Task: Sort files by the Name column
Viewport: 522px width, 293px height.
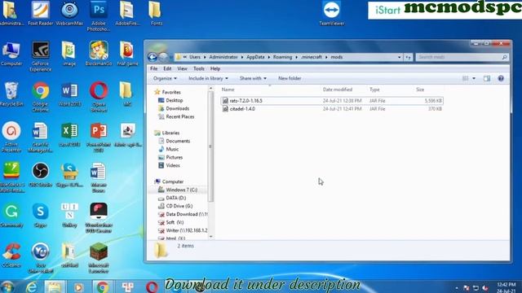Action: (228, 90)
